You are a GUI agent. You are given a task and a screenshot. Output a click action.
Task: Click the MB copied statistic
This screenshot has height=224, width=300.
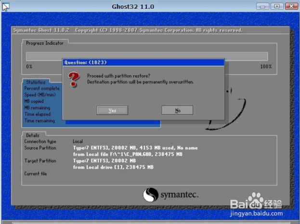(x=34, y=101)
